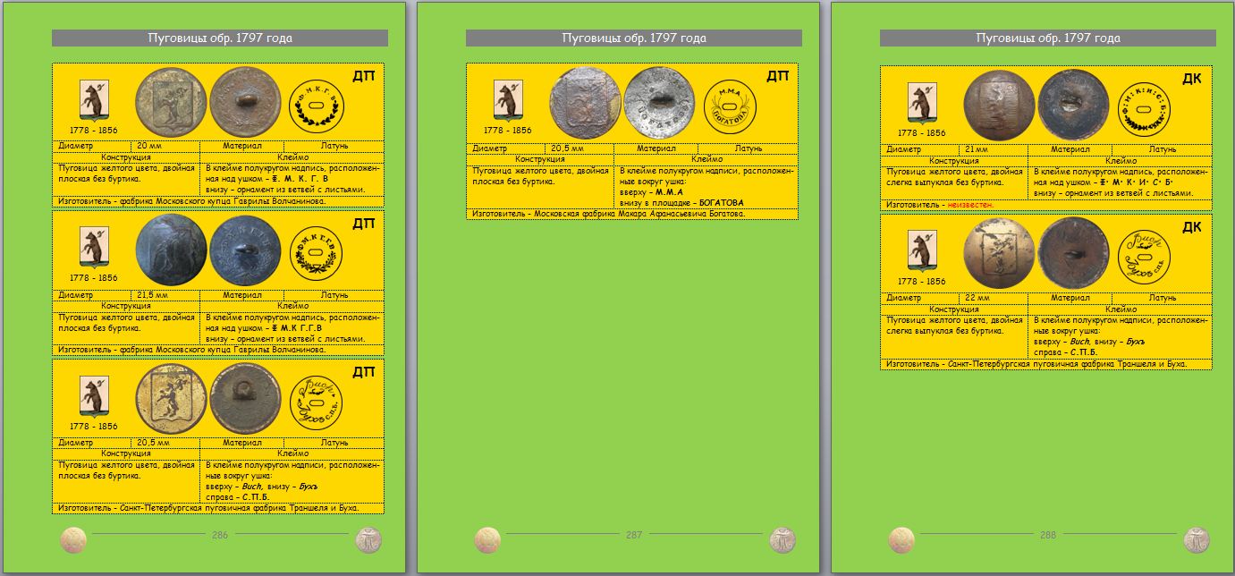
Task: Click the 'Диаметр' cell of the 22 mm button
Action: [x=903, y=298]
